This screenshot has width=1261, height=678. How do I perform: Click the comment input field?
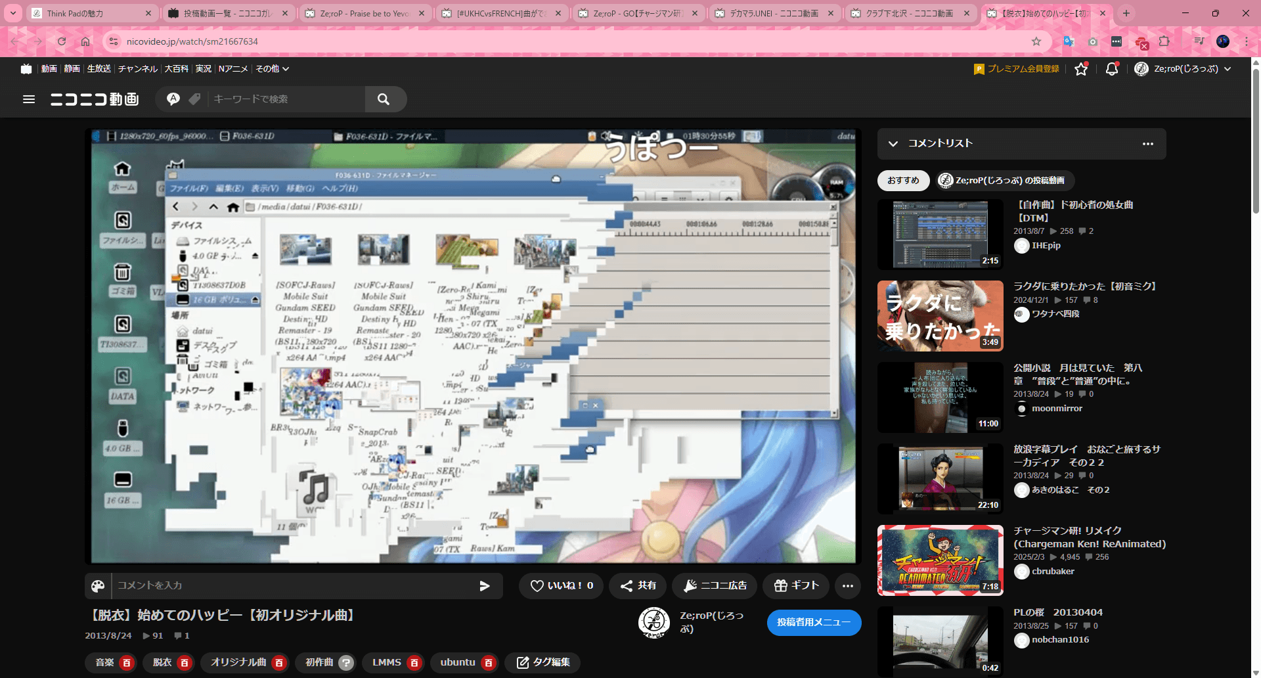(292, 585)
